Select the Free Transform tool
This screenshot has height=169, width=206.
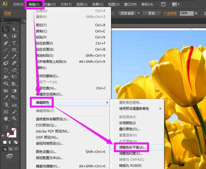tap(14, 77)
